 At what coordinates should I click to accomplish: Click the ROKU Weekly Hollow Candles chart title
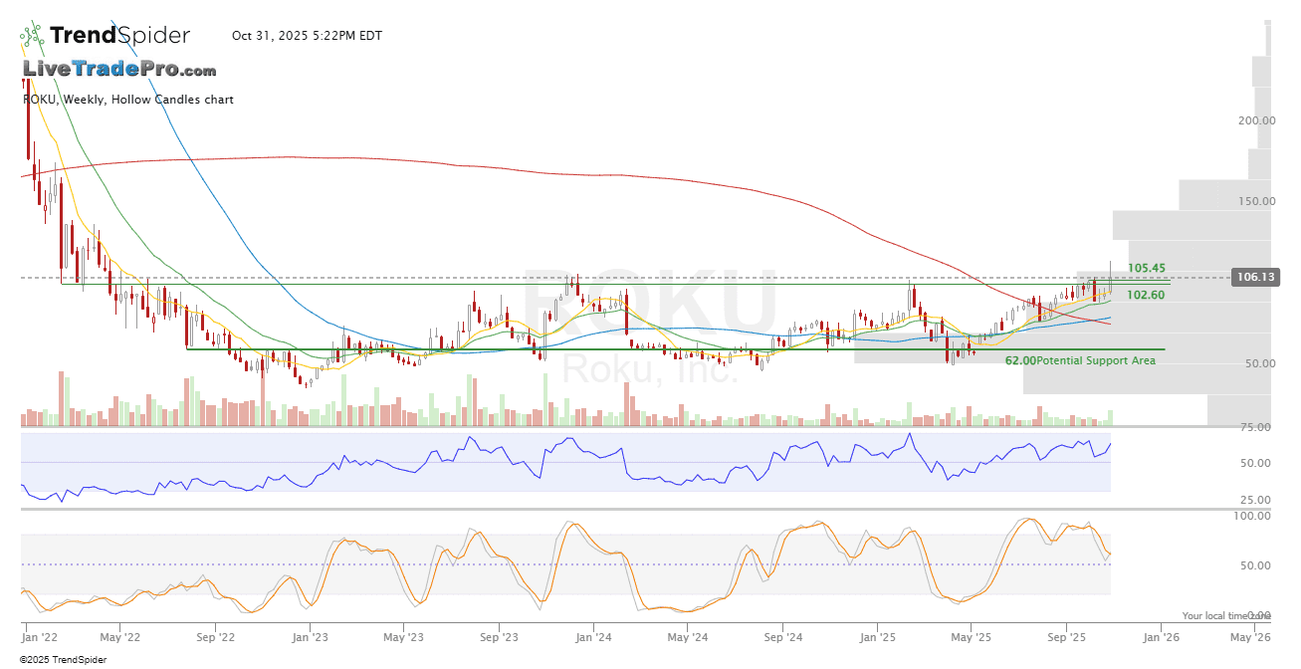pos(128,100)
